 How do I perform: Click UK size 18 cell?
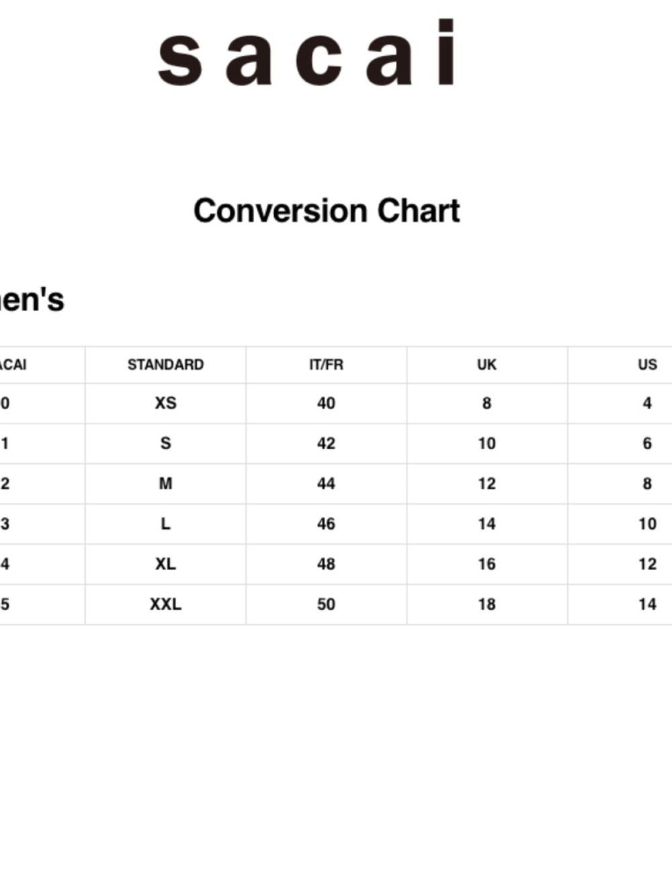point(487,604)
